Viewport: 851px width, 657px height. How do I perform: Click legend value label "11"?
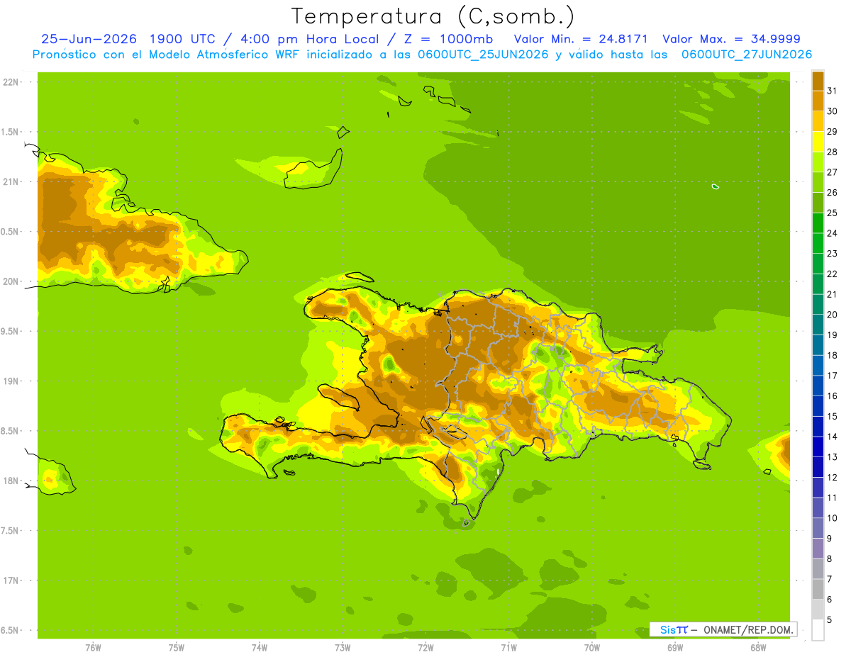tap(833, 498)
